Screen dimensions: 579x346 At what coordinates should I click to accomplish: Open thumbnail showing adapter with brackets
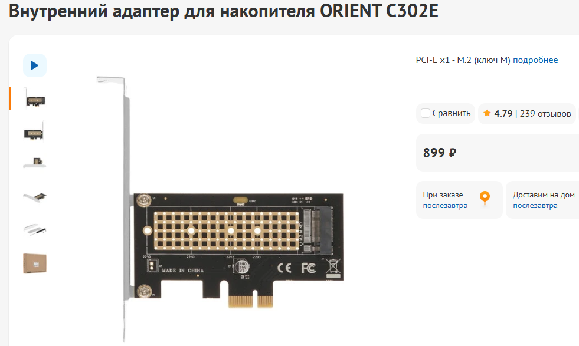pyautogui.click(x=35, y=229)
